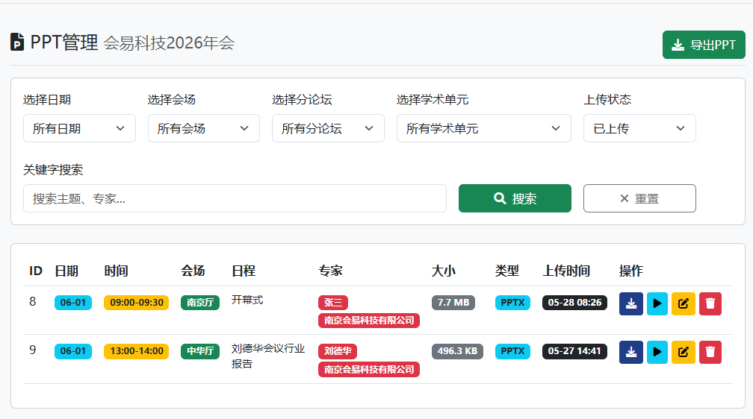The width and height of the screenshot is (753, 419).
Task: Open the 已上传 upload status dropdown
Action: (x=639, y=128)
